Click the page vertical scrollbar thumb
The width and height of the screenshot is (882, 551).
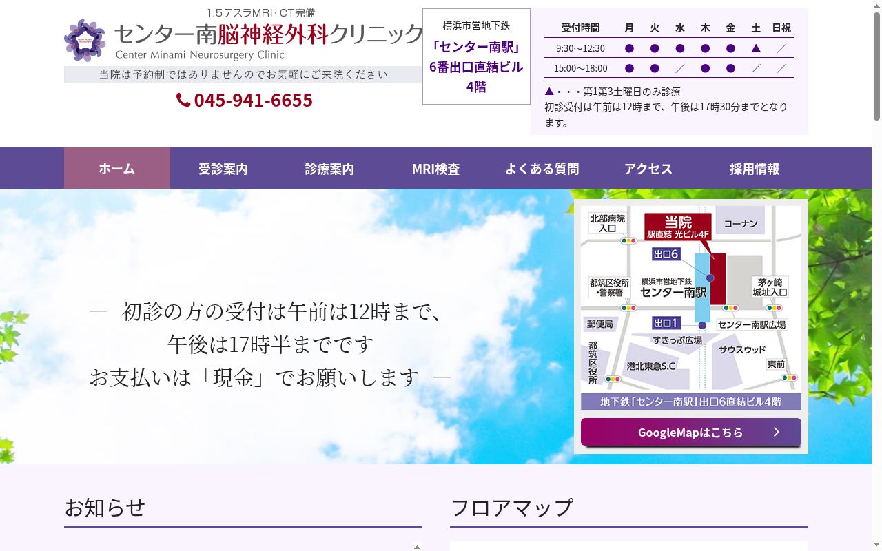pos(876,66)
